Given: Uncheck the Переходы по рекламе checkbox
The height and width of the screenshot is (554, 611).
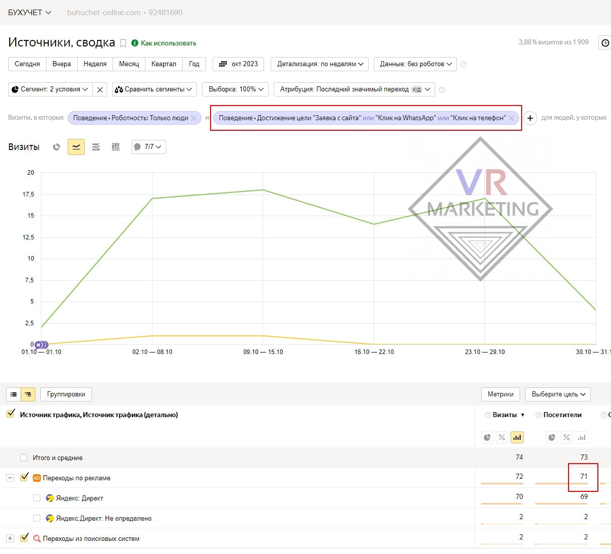Looking at the screenshot, I should coord(24,477).
